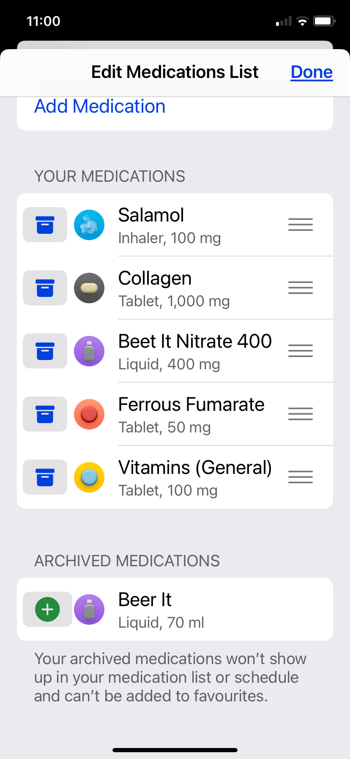This screenshot has width=350, height=759.
Task: Archive the Ferrous Fumarate medication
Action: [45, 414]
